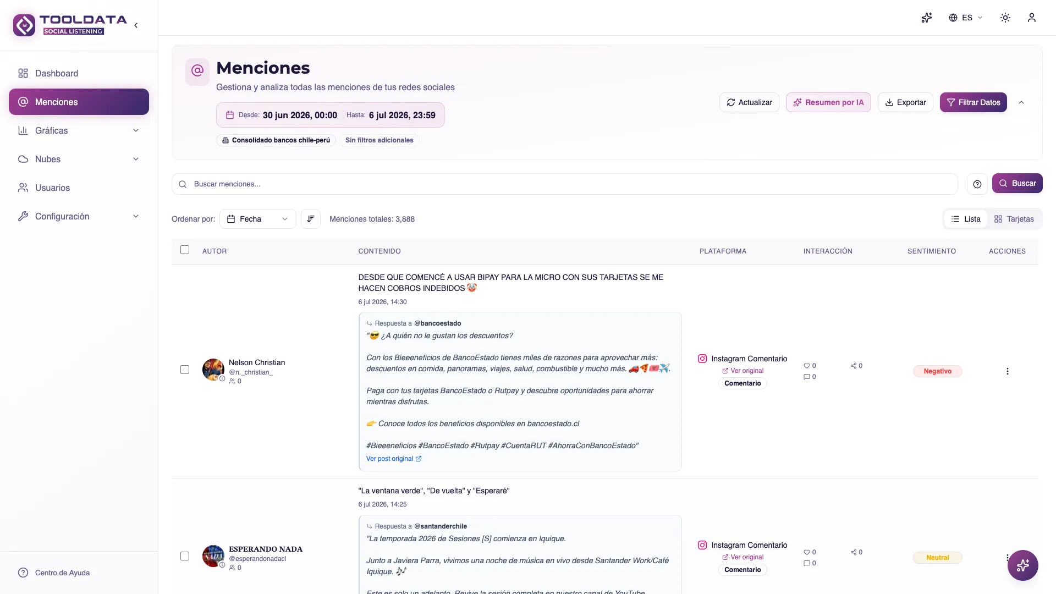Open the user profile icon
The image size is (1056, 594).
tap(1032, 18)
